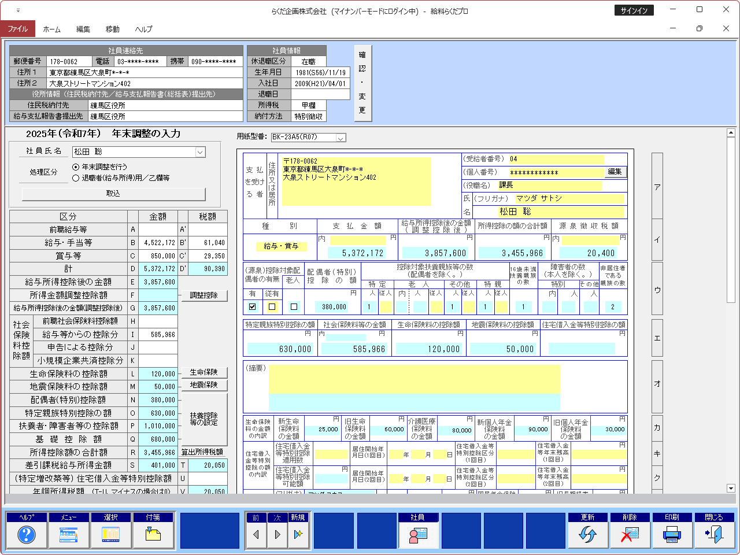Select 年末調整を行う radio button
The image size is (740, 555).
76,166
